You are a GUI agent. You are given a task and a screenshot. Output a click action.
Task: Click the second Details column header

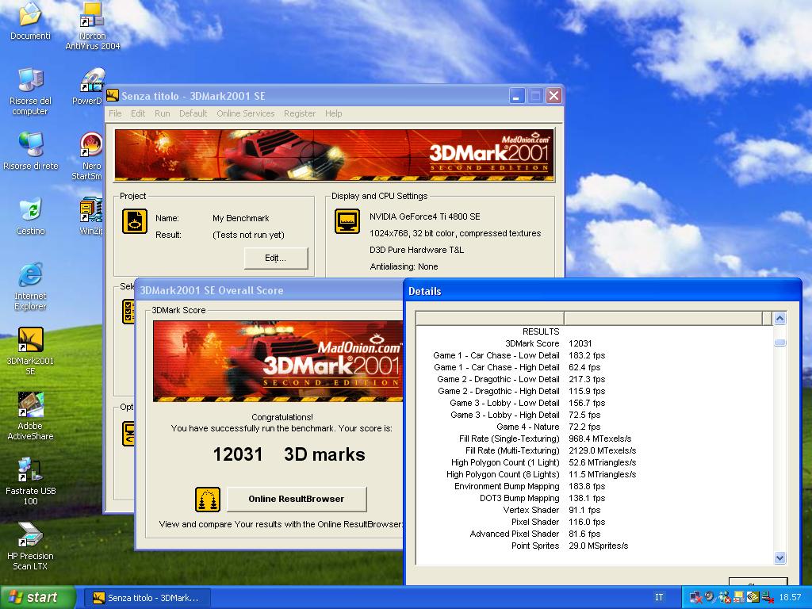(x=664, y=318)
